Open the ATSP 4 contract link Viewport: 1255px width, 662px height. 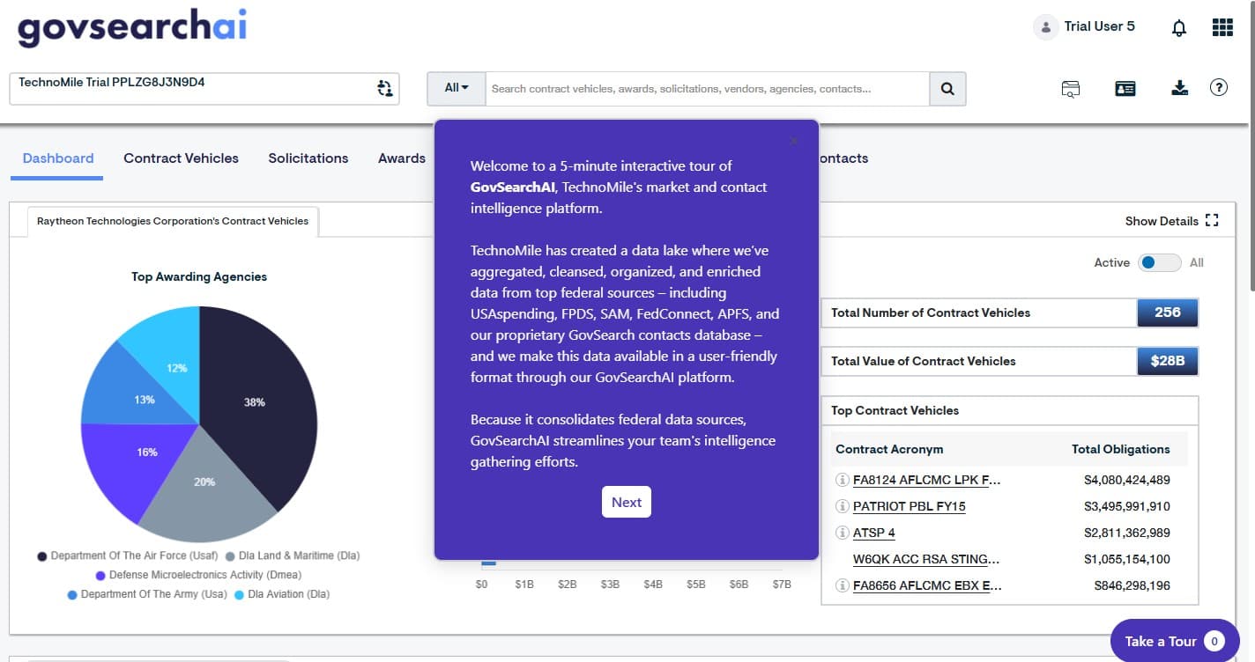[873, 533]
